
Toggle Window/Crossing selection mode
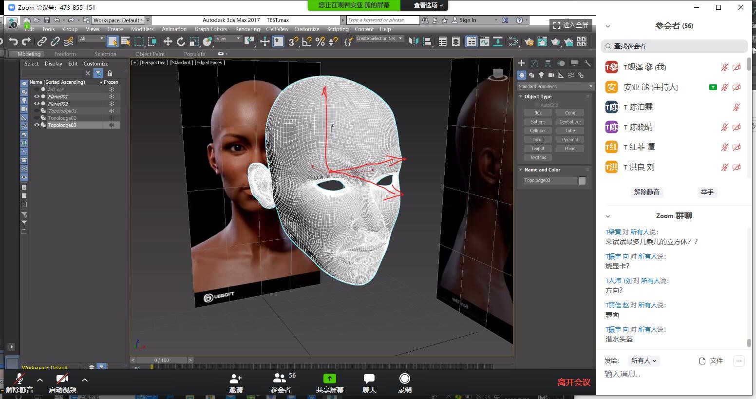[x=152, y=42]
